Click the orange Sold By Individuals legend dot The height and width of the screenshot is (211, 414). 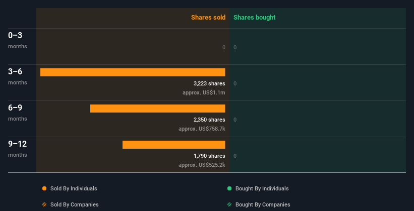click(x=44, y=188)
